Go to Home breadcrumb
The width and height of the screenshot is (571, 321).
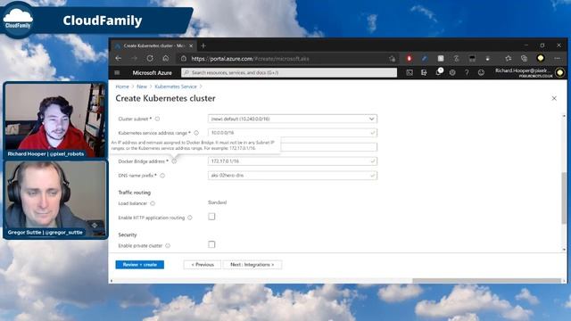tap(122, 86)
